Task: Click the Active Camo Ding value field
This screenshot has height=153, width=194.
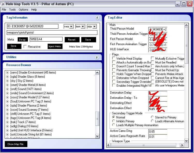Action: (x=158, y=132)
